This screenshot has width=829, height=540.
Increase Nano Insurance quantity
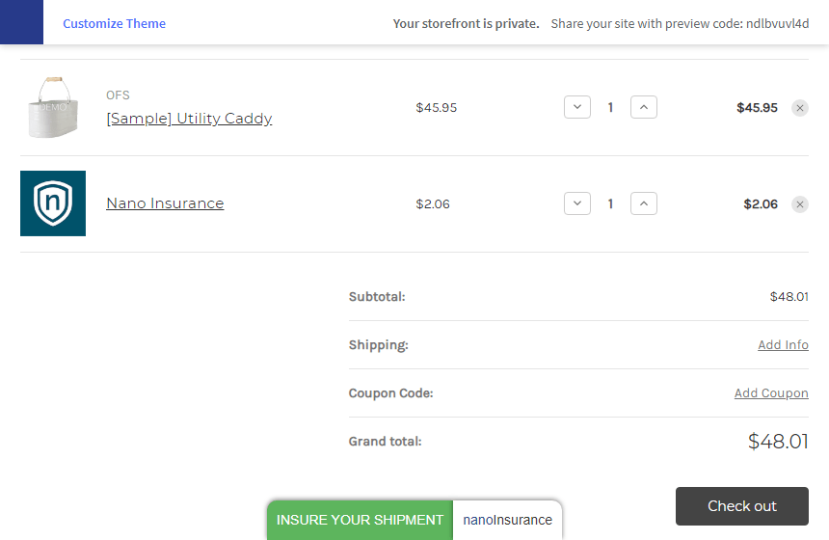pyautogui.click(x=644, y=203)
